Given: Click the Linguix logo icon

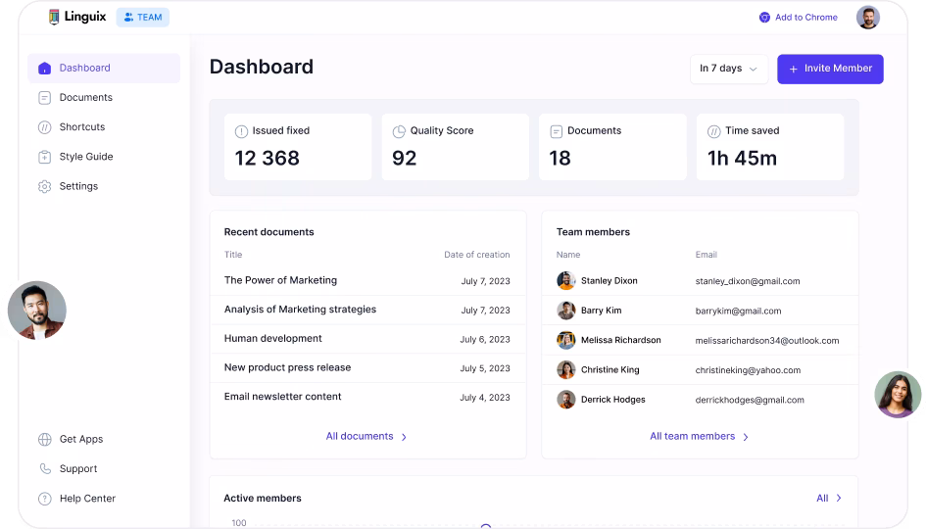Looking at the screenshot, I should pyautogui.click(x=55, y=17).
